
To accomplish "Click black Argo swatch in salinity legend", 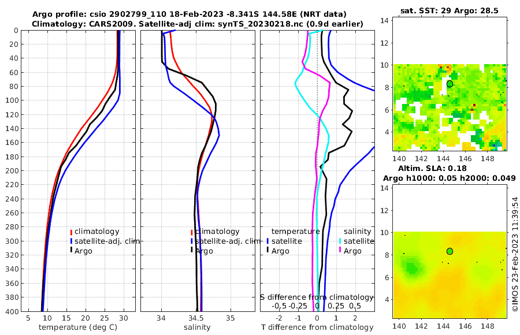I will tap(192, 250).
